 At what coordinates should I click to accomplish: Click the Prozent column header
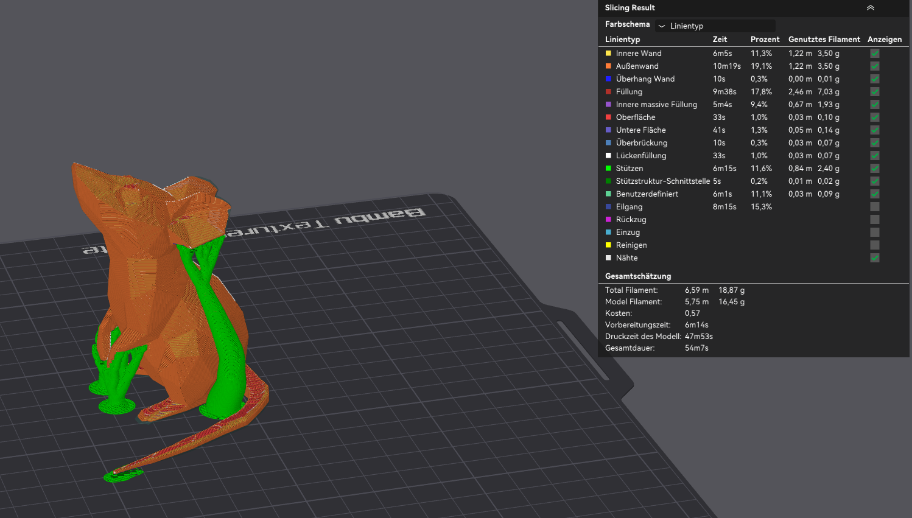[x=765, y=40]
